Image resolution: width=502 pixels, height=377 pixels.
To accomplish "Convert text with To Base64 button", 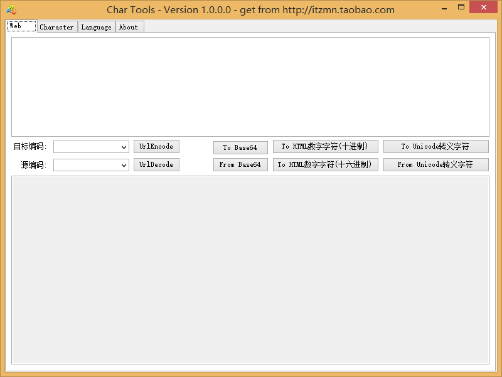I will click(x=240, y=147).
